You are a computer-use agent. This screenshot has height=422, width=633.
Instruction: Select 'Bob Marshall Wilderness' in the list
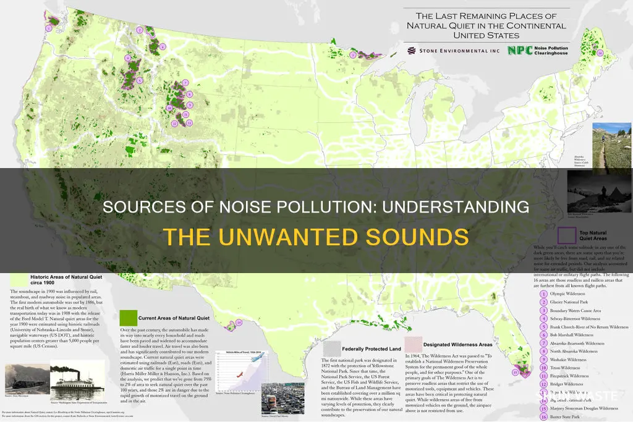tap(571, 335)
